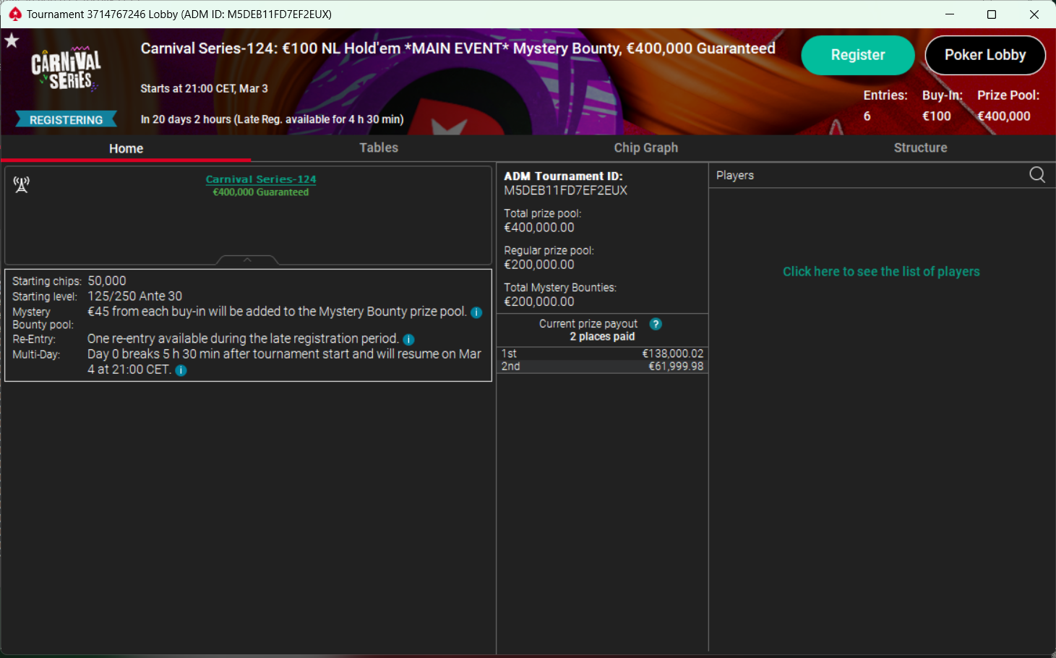
Task: Click the favorite star icon
Action: pyautogui.click(x=12, y=40)
